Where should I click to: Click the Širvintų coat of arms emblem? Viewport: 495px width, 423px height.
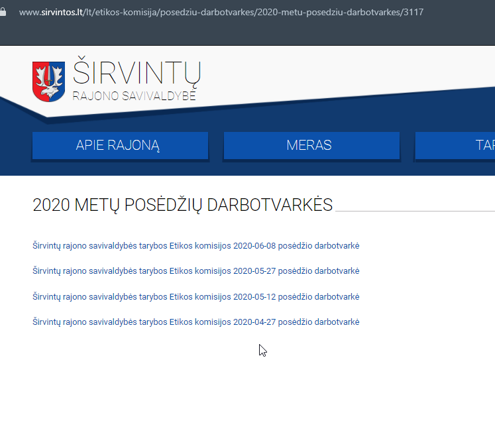(x=48, y=82)
